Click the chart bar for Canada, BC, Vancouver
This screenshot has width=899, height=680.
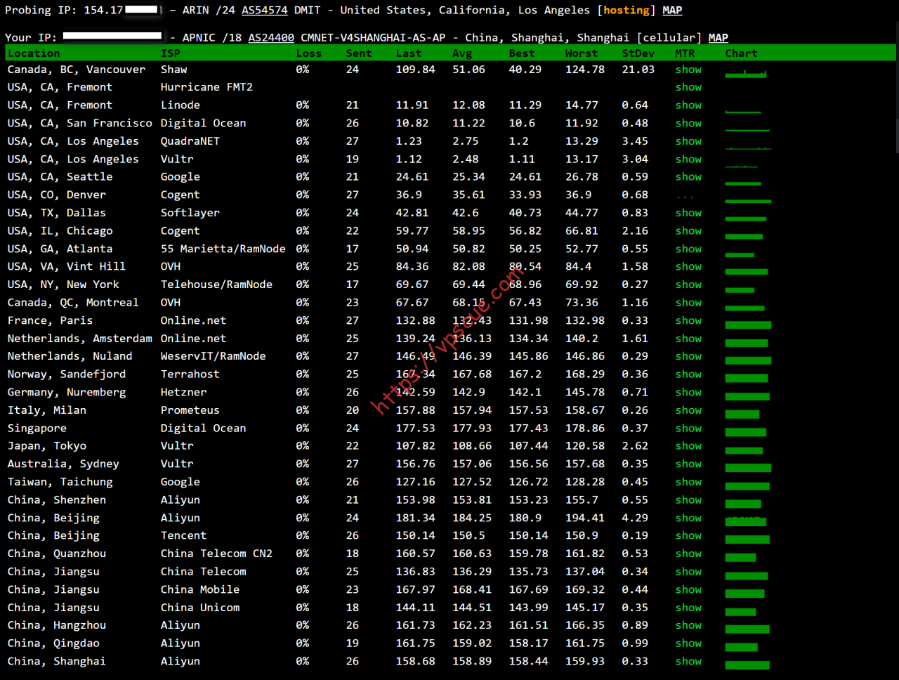(746, 74)
